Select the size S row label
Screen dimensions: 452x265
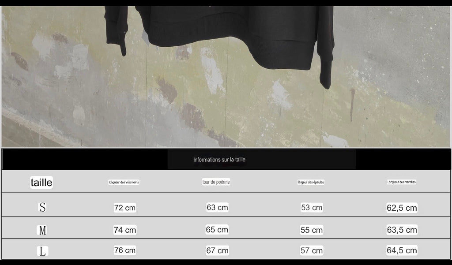pos(42,207)
